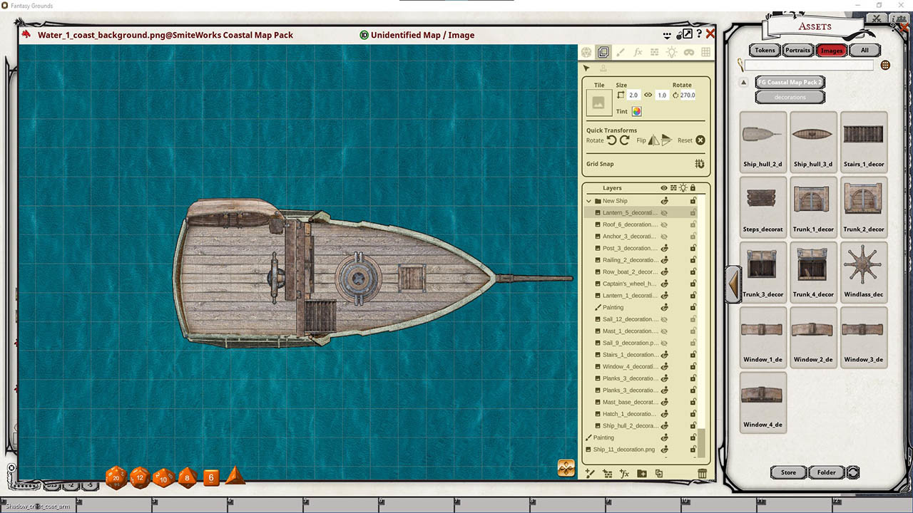Select the paint brush tool in image toolbar

621,52
